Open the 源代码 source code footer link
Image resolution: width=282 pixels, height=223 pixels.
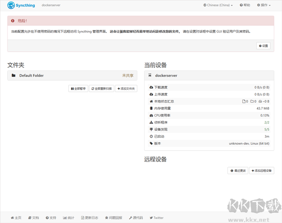(x=136, y=218)
